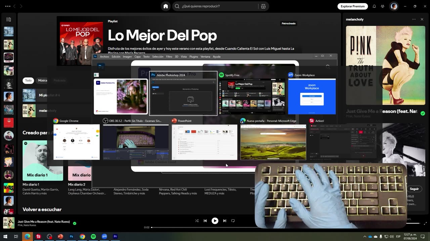Open Photoshop's Capa menu
Image resolution: width=430 pixels, height=241 pixels.
click(137, 57)
